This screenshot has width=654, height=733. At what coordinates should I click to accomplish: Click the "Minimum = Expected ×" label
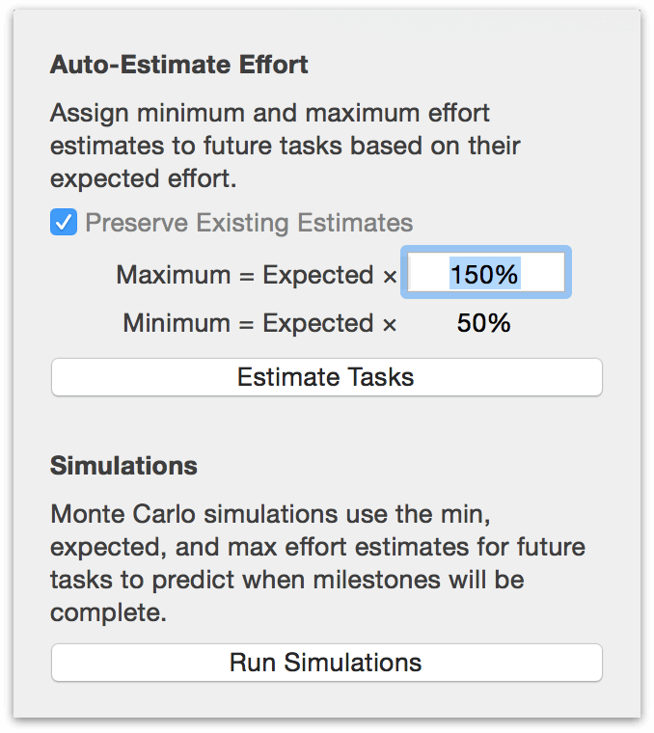(259, 324)
